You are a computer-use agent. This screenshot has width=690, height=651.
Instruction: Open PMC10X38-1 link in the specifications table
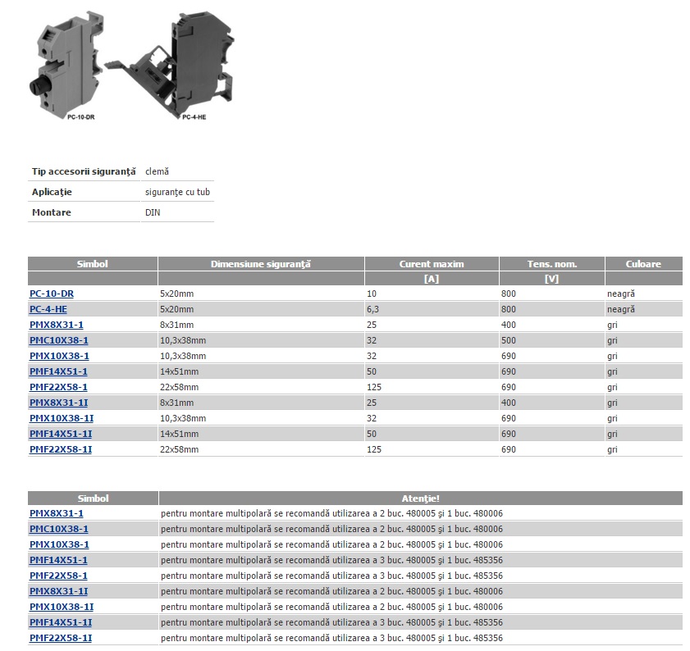(59, 340)
